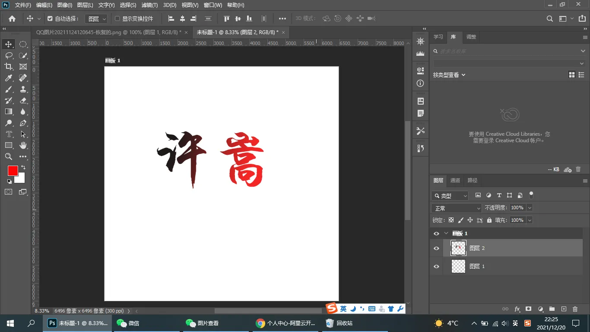The height and width of the screenshot is (332, 590).
Task: Hide the 图层 1 layer visibility eye
Action: (x=436, y=266)
